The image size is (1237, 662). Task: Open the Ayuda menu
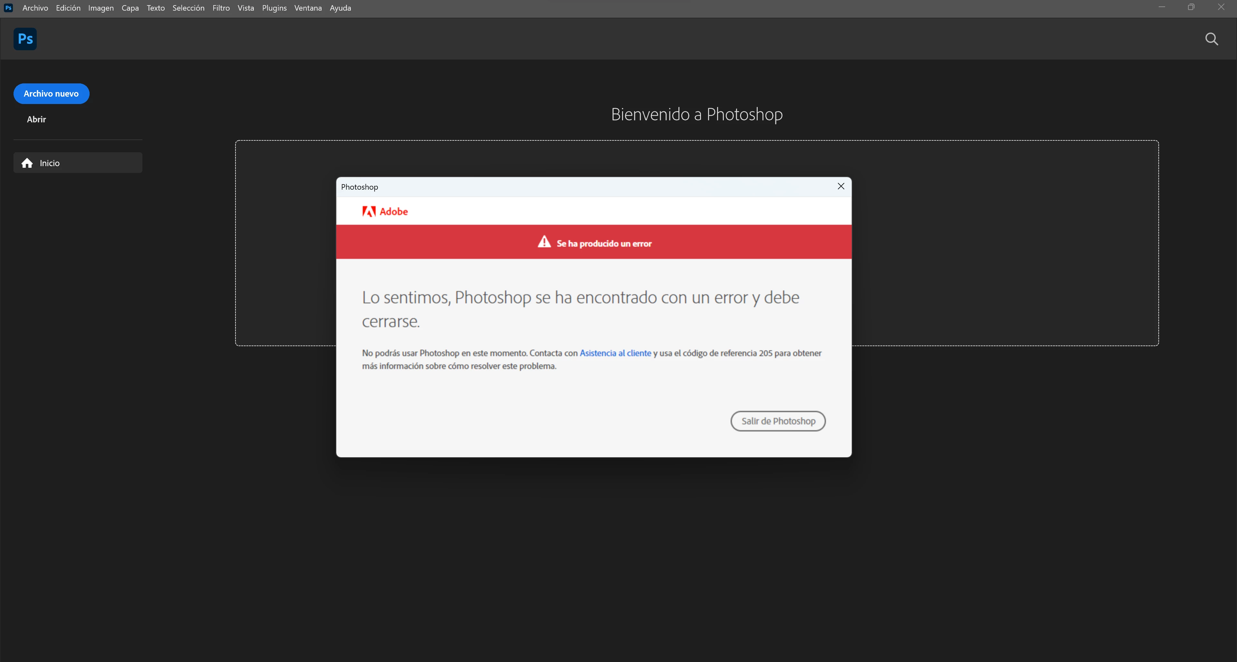tap(340, 8)
